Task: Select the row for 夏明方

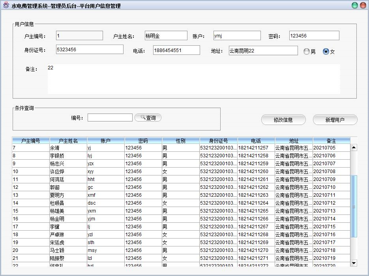Action: pos(181,195)
